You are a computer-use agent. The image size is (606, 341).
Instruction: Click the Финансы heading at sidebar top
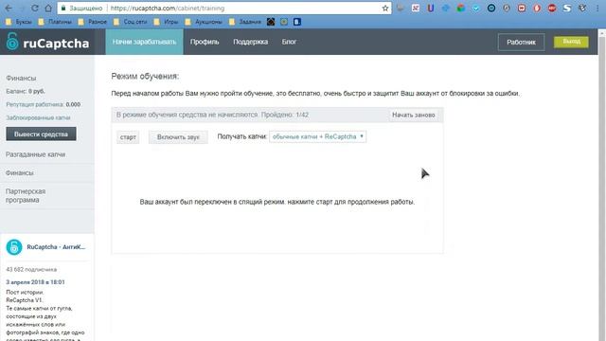(21, 78)
